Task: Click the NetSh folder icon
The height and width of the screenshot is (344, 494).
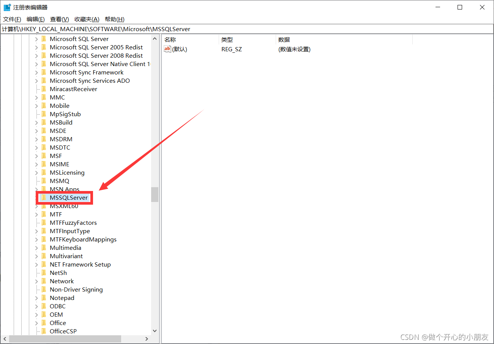Action: point(44,273)
